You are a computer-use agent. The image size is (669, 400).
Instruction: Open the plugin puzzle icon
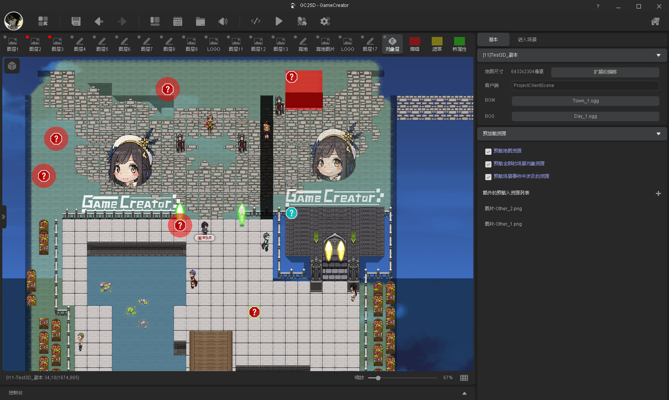[302, 21]
